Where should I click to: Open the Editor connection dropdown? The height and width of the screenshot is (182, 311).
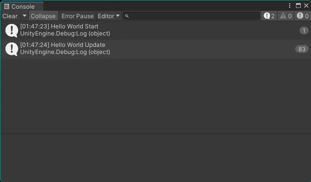click(108, 16)
